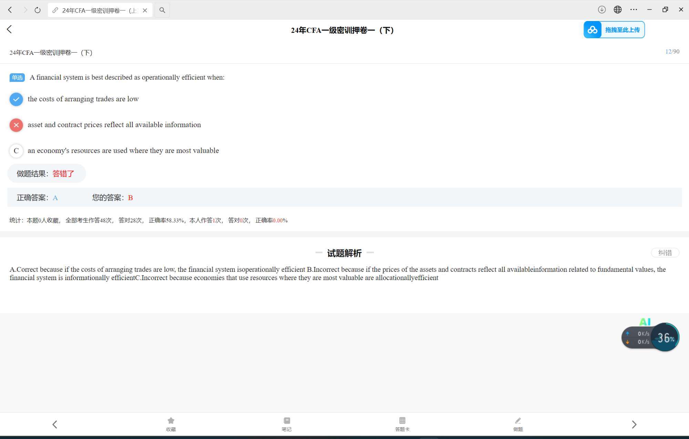Image resolution: width=689 pixels, height=439 pixels.
Task: Click the 纠错 error report button
Action: 665,253
